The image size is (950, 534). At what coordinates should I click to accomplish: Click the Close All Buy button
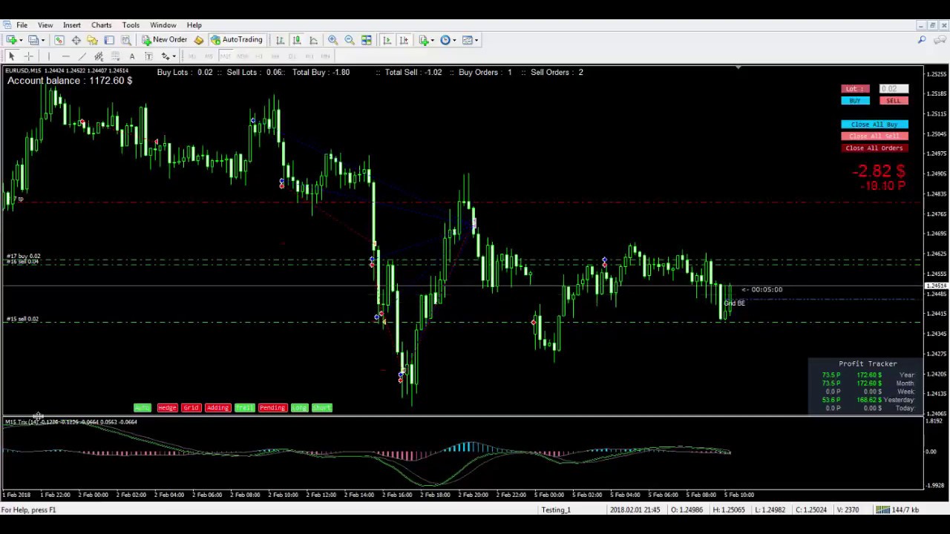click(x=874, y=125)
